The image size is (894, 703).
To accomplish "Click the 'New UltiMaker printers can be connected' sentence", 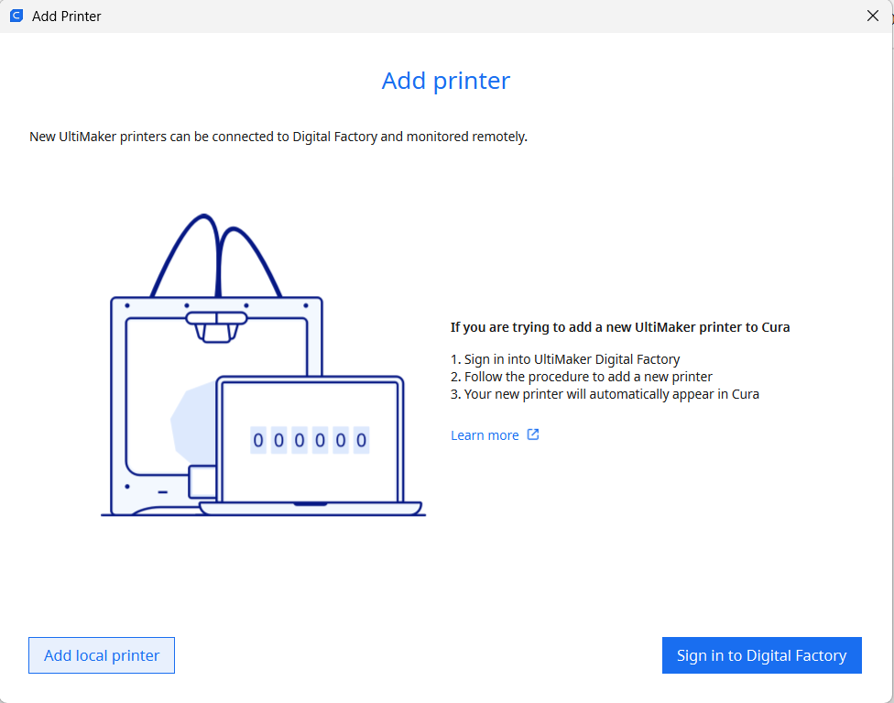I will (x=278, y=137).
